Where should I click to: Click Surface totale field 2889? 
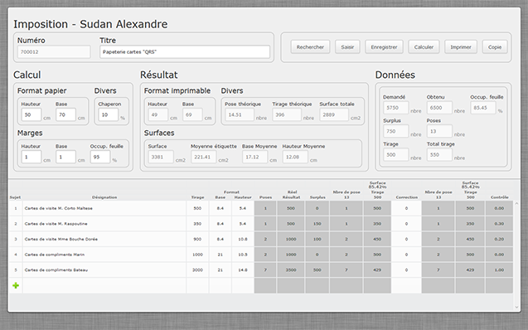pos(334,114)
